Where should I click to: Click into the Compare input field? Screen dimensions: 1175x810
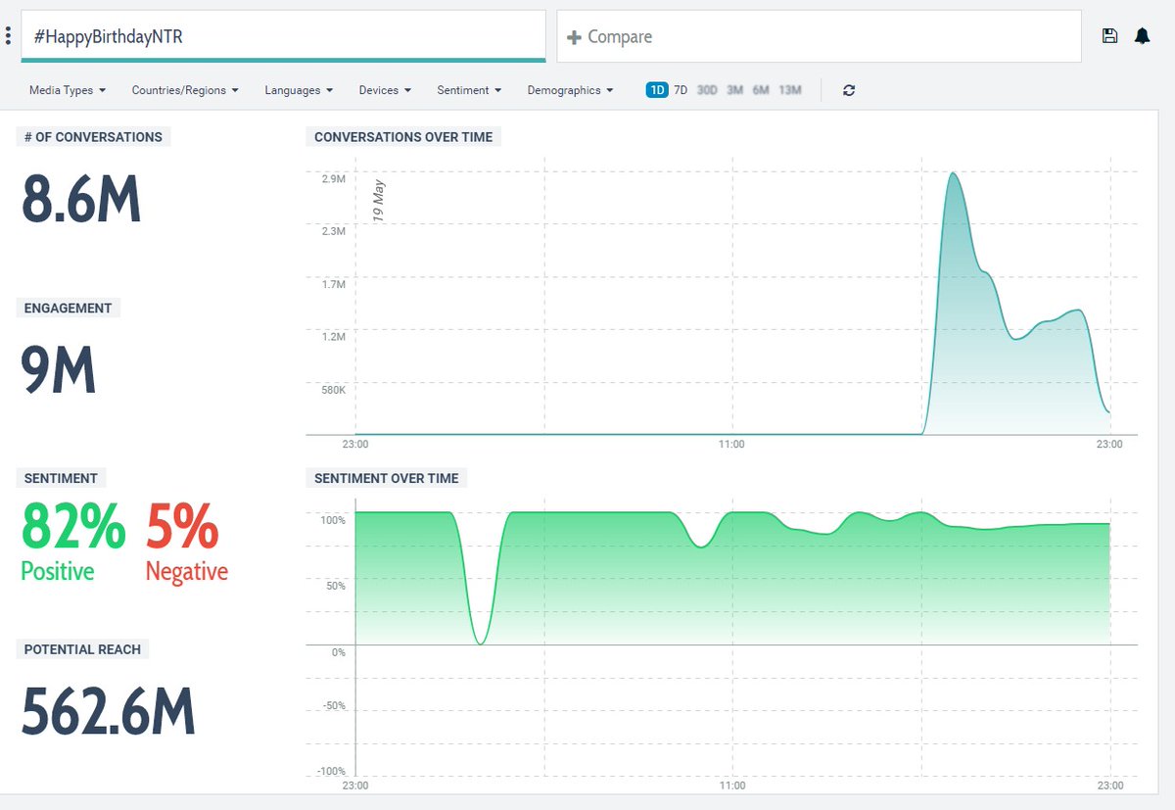pos(820,36)
